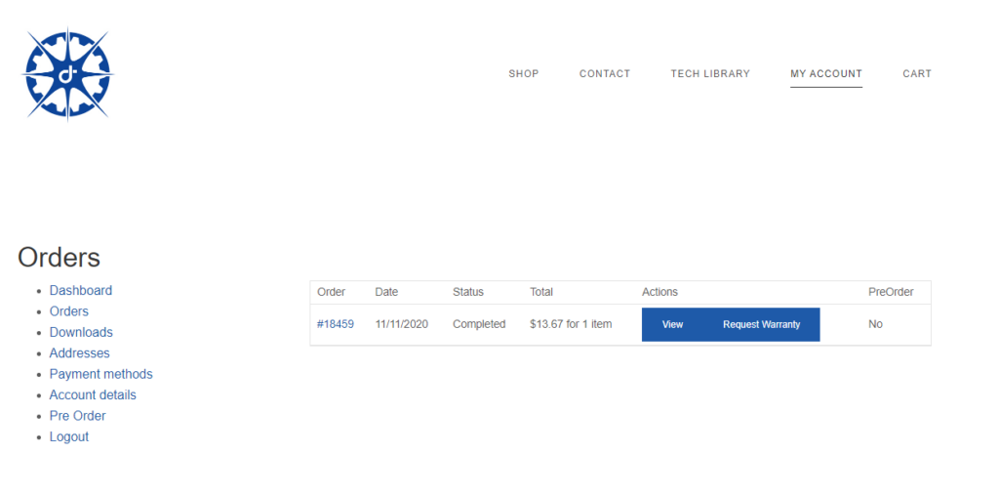Go to the Contact page
Viewport: 999px width, 495px height.
coord(605,74)
